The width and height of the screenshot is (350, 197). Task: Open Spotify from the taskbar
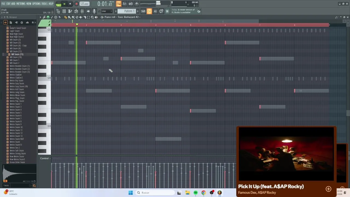point(196,193)
